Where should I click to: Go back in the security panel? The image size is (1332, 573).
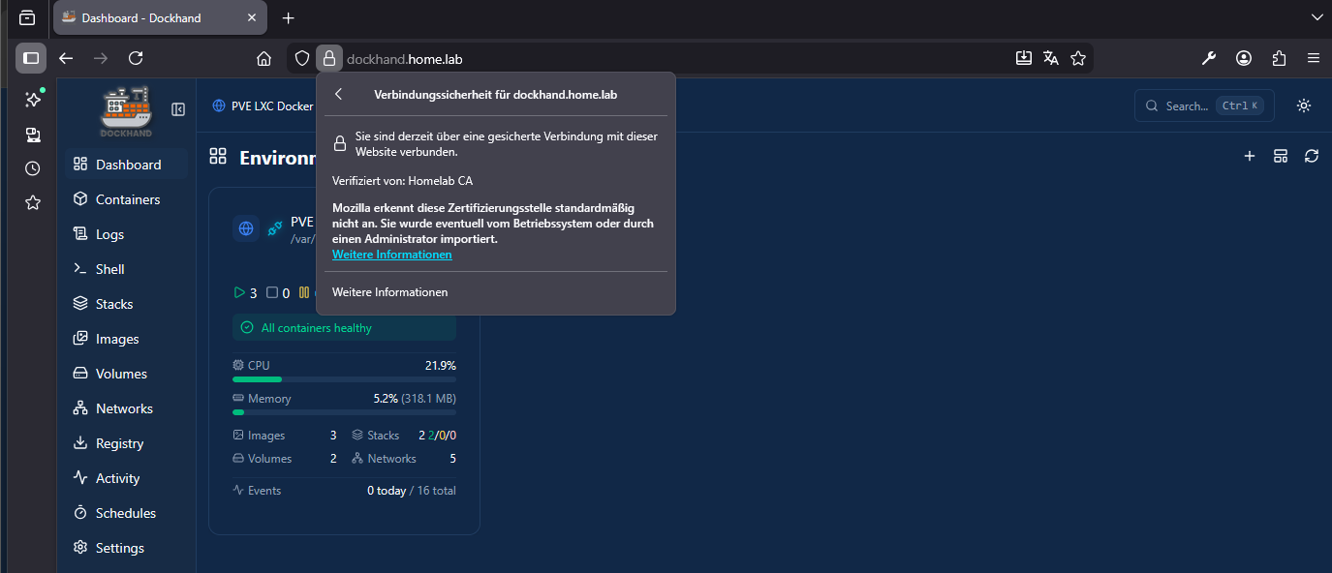tap(338, 94)
